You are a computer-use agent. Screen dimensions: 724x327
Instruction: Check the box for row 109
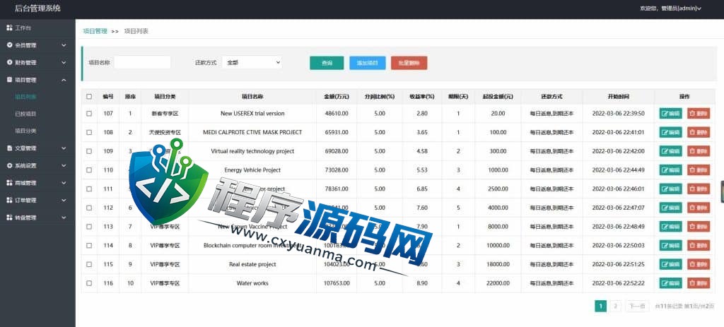(x=89, y=151)
